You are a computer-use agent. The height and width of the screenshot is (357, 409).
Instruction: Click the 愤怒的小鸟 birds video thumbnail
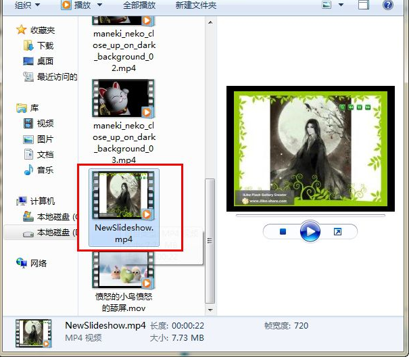click(x=124, y=270)
